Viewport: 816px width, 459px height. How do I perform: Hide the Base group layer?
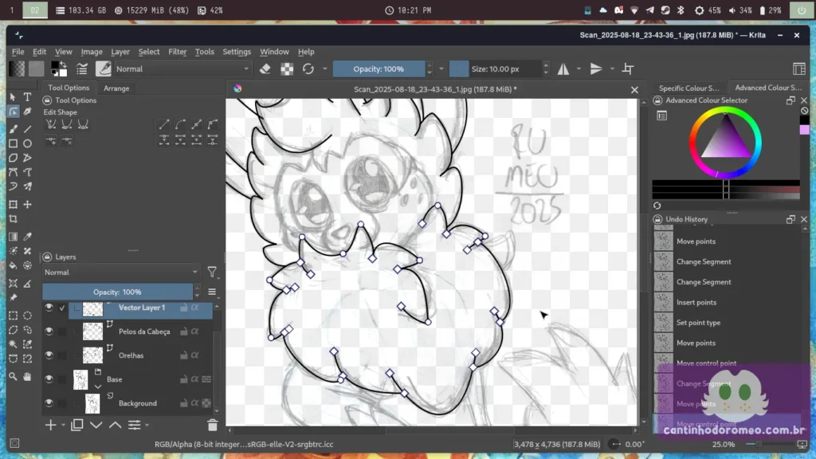49,379
